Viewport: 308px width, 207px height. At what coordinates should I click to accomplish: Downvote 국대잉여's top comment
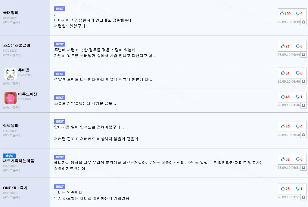pyautogui.click(x=299, y=14)
